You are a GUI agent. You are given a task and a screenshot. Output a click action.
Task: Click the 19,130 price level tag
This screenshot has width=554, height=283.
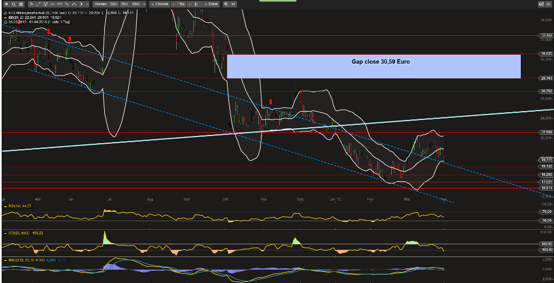click(547, 166)
